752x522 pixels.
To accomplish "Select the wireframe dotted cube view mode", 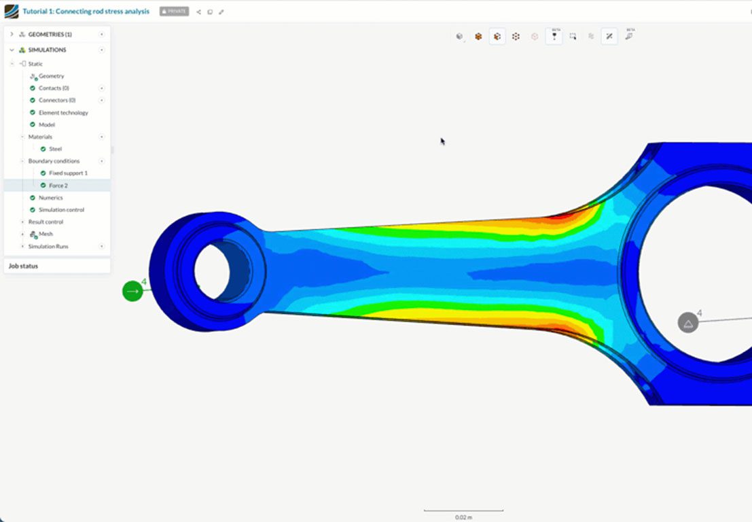I will pyautogui.click(x=516, y=37).
